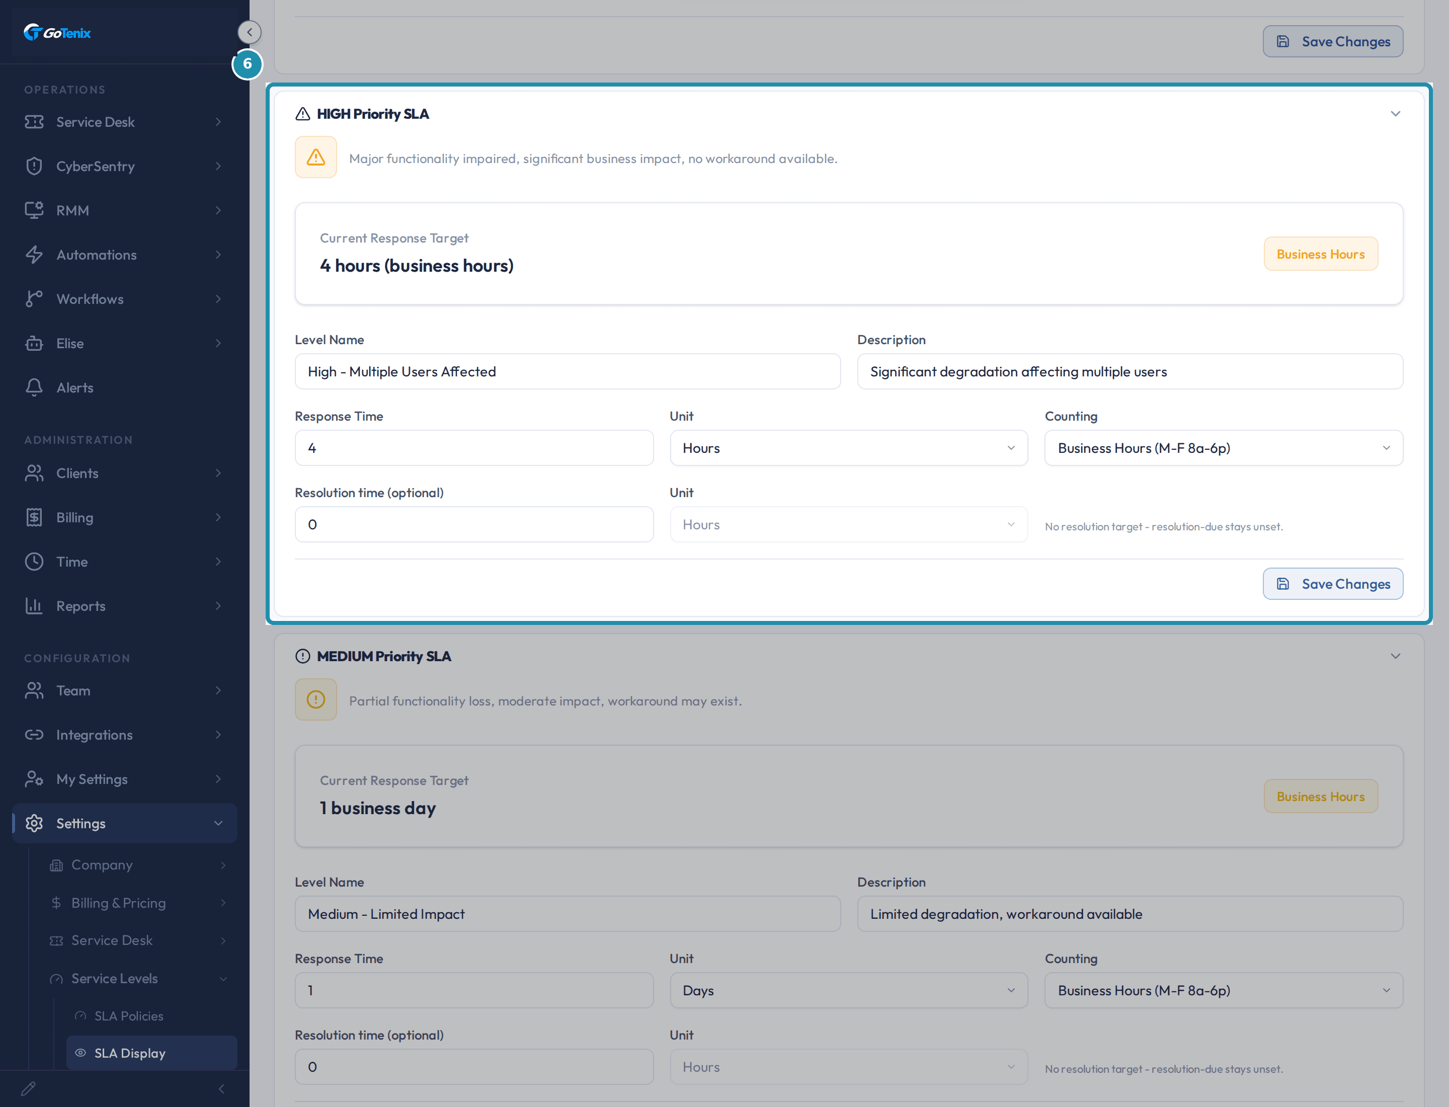Open MEDIUM priority Counting dropdown
Screen dimensions: 1449x1107
[1224, 990]
